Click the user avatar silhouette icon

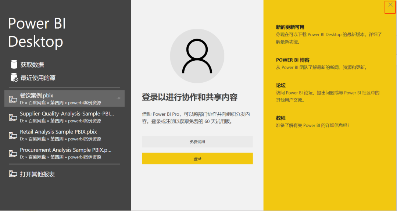[x=197, y=56]
